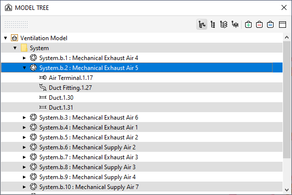Collapse the System folder node
The width and height of the screenshot is (292, 195).
coord(15,48)
